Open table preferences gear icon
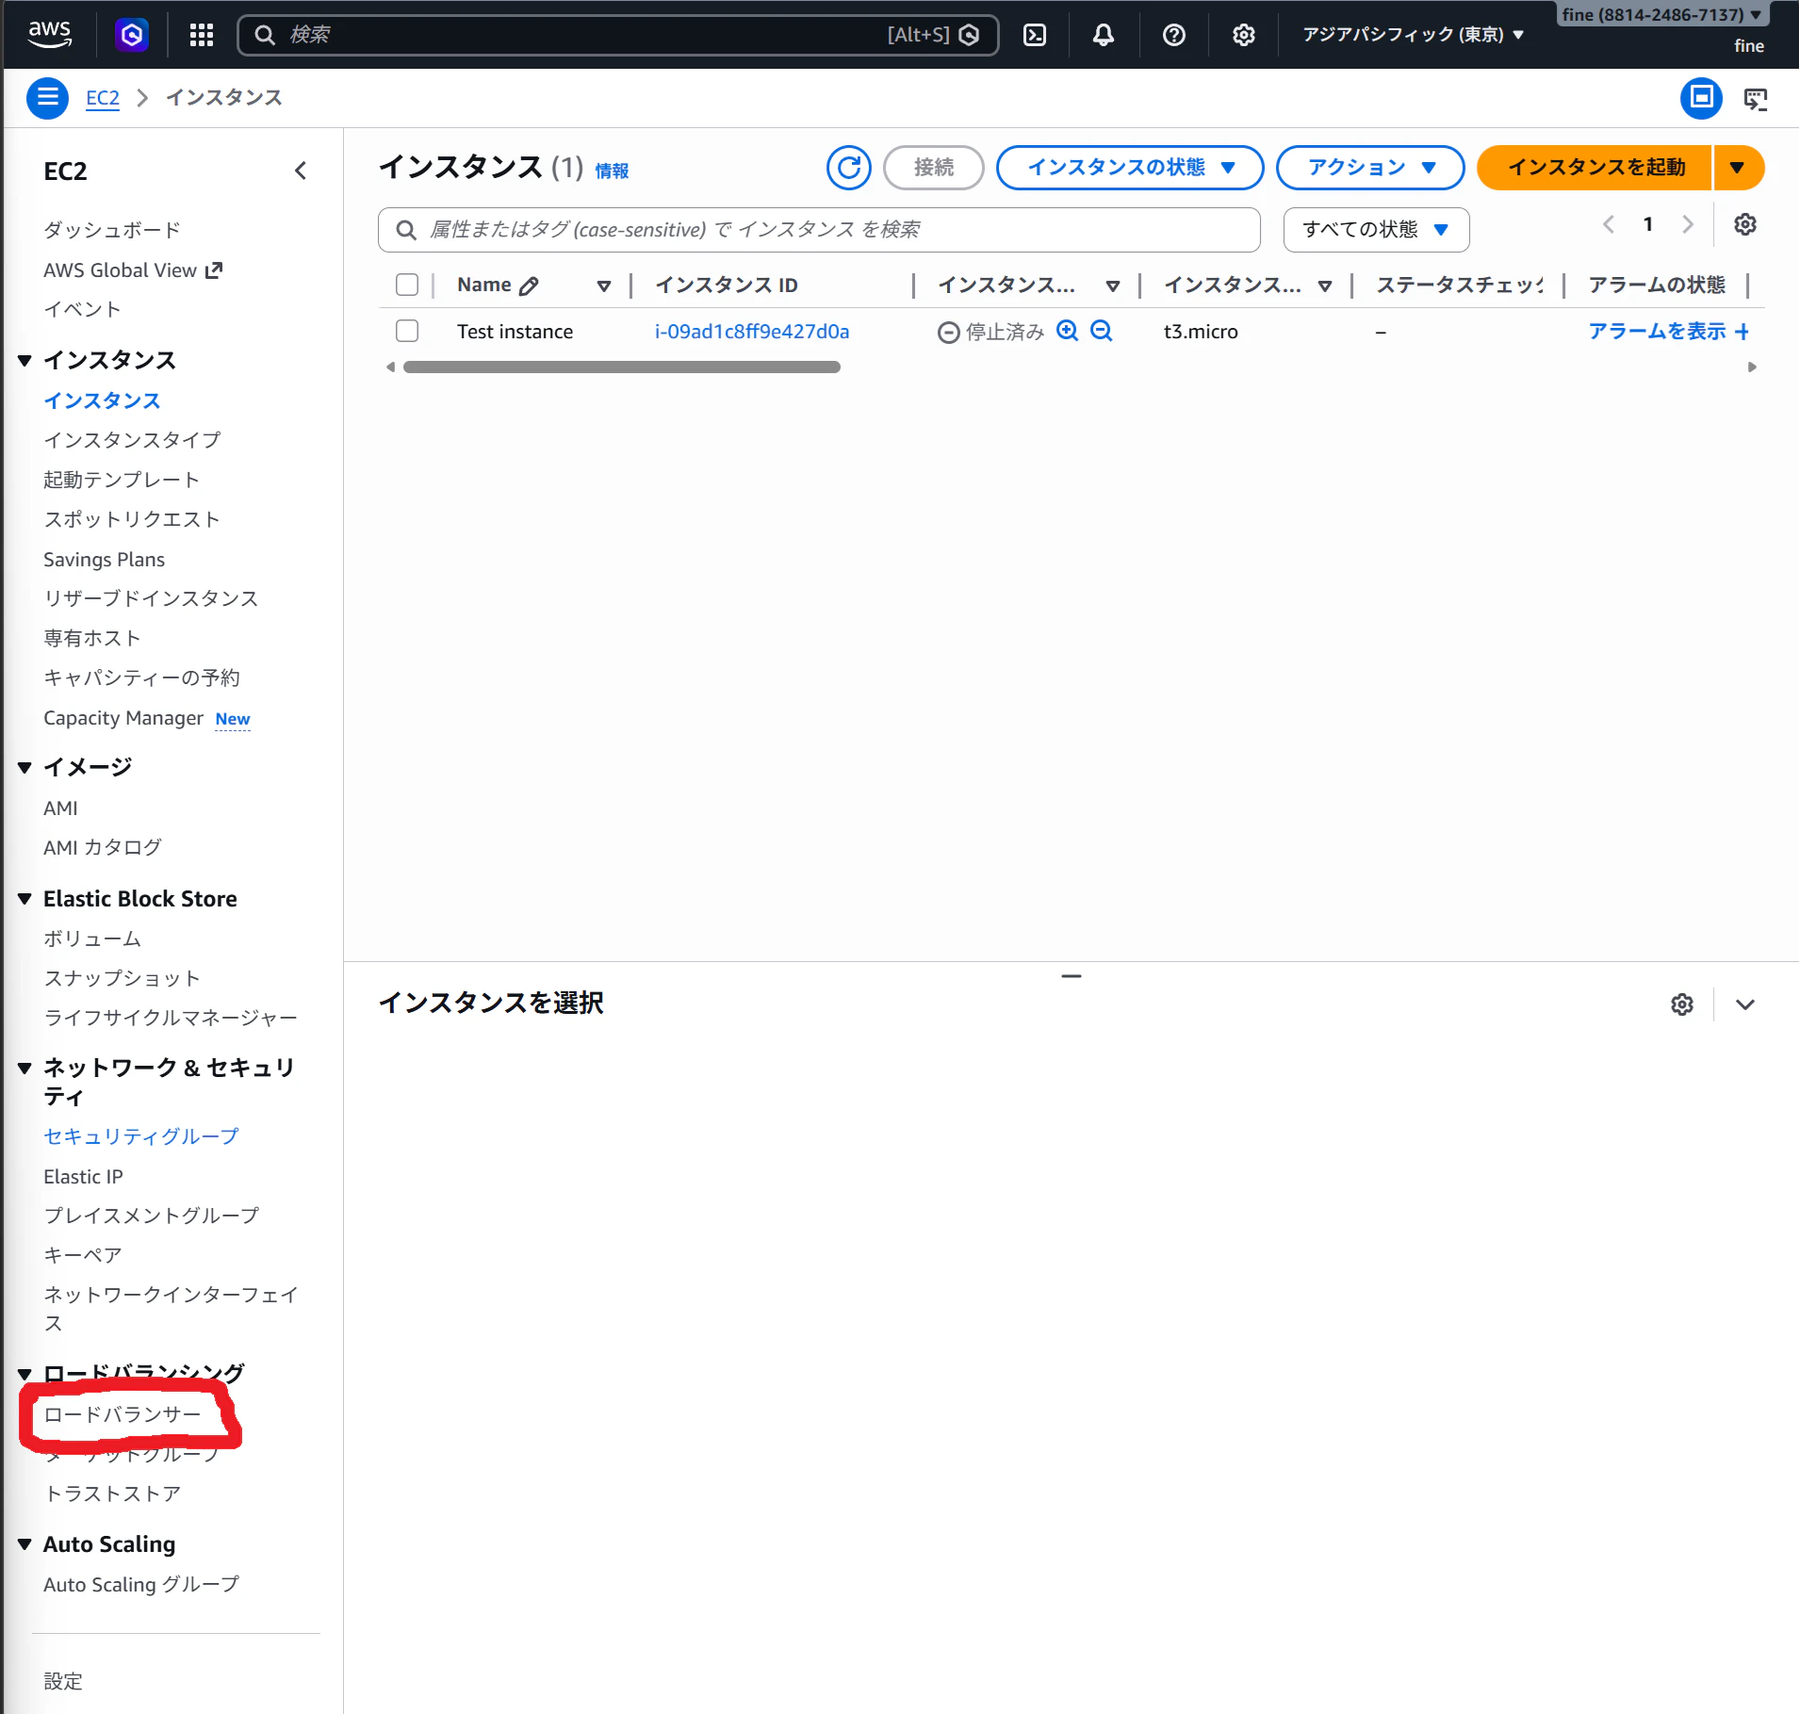Image resolution: width=1799 pixels, height=1714 pixels. [x=1745, y=224]
